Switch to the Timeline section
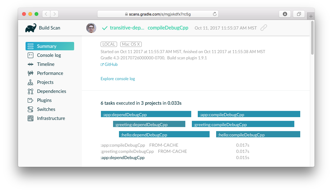The image size is (332, 192). point(46,64)
